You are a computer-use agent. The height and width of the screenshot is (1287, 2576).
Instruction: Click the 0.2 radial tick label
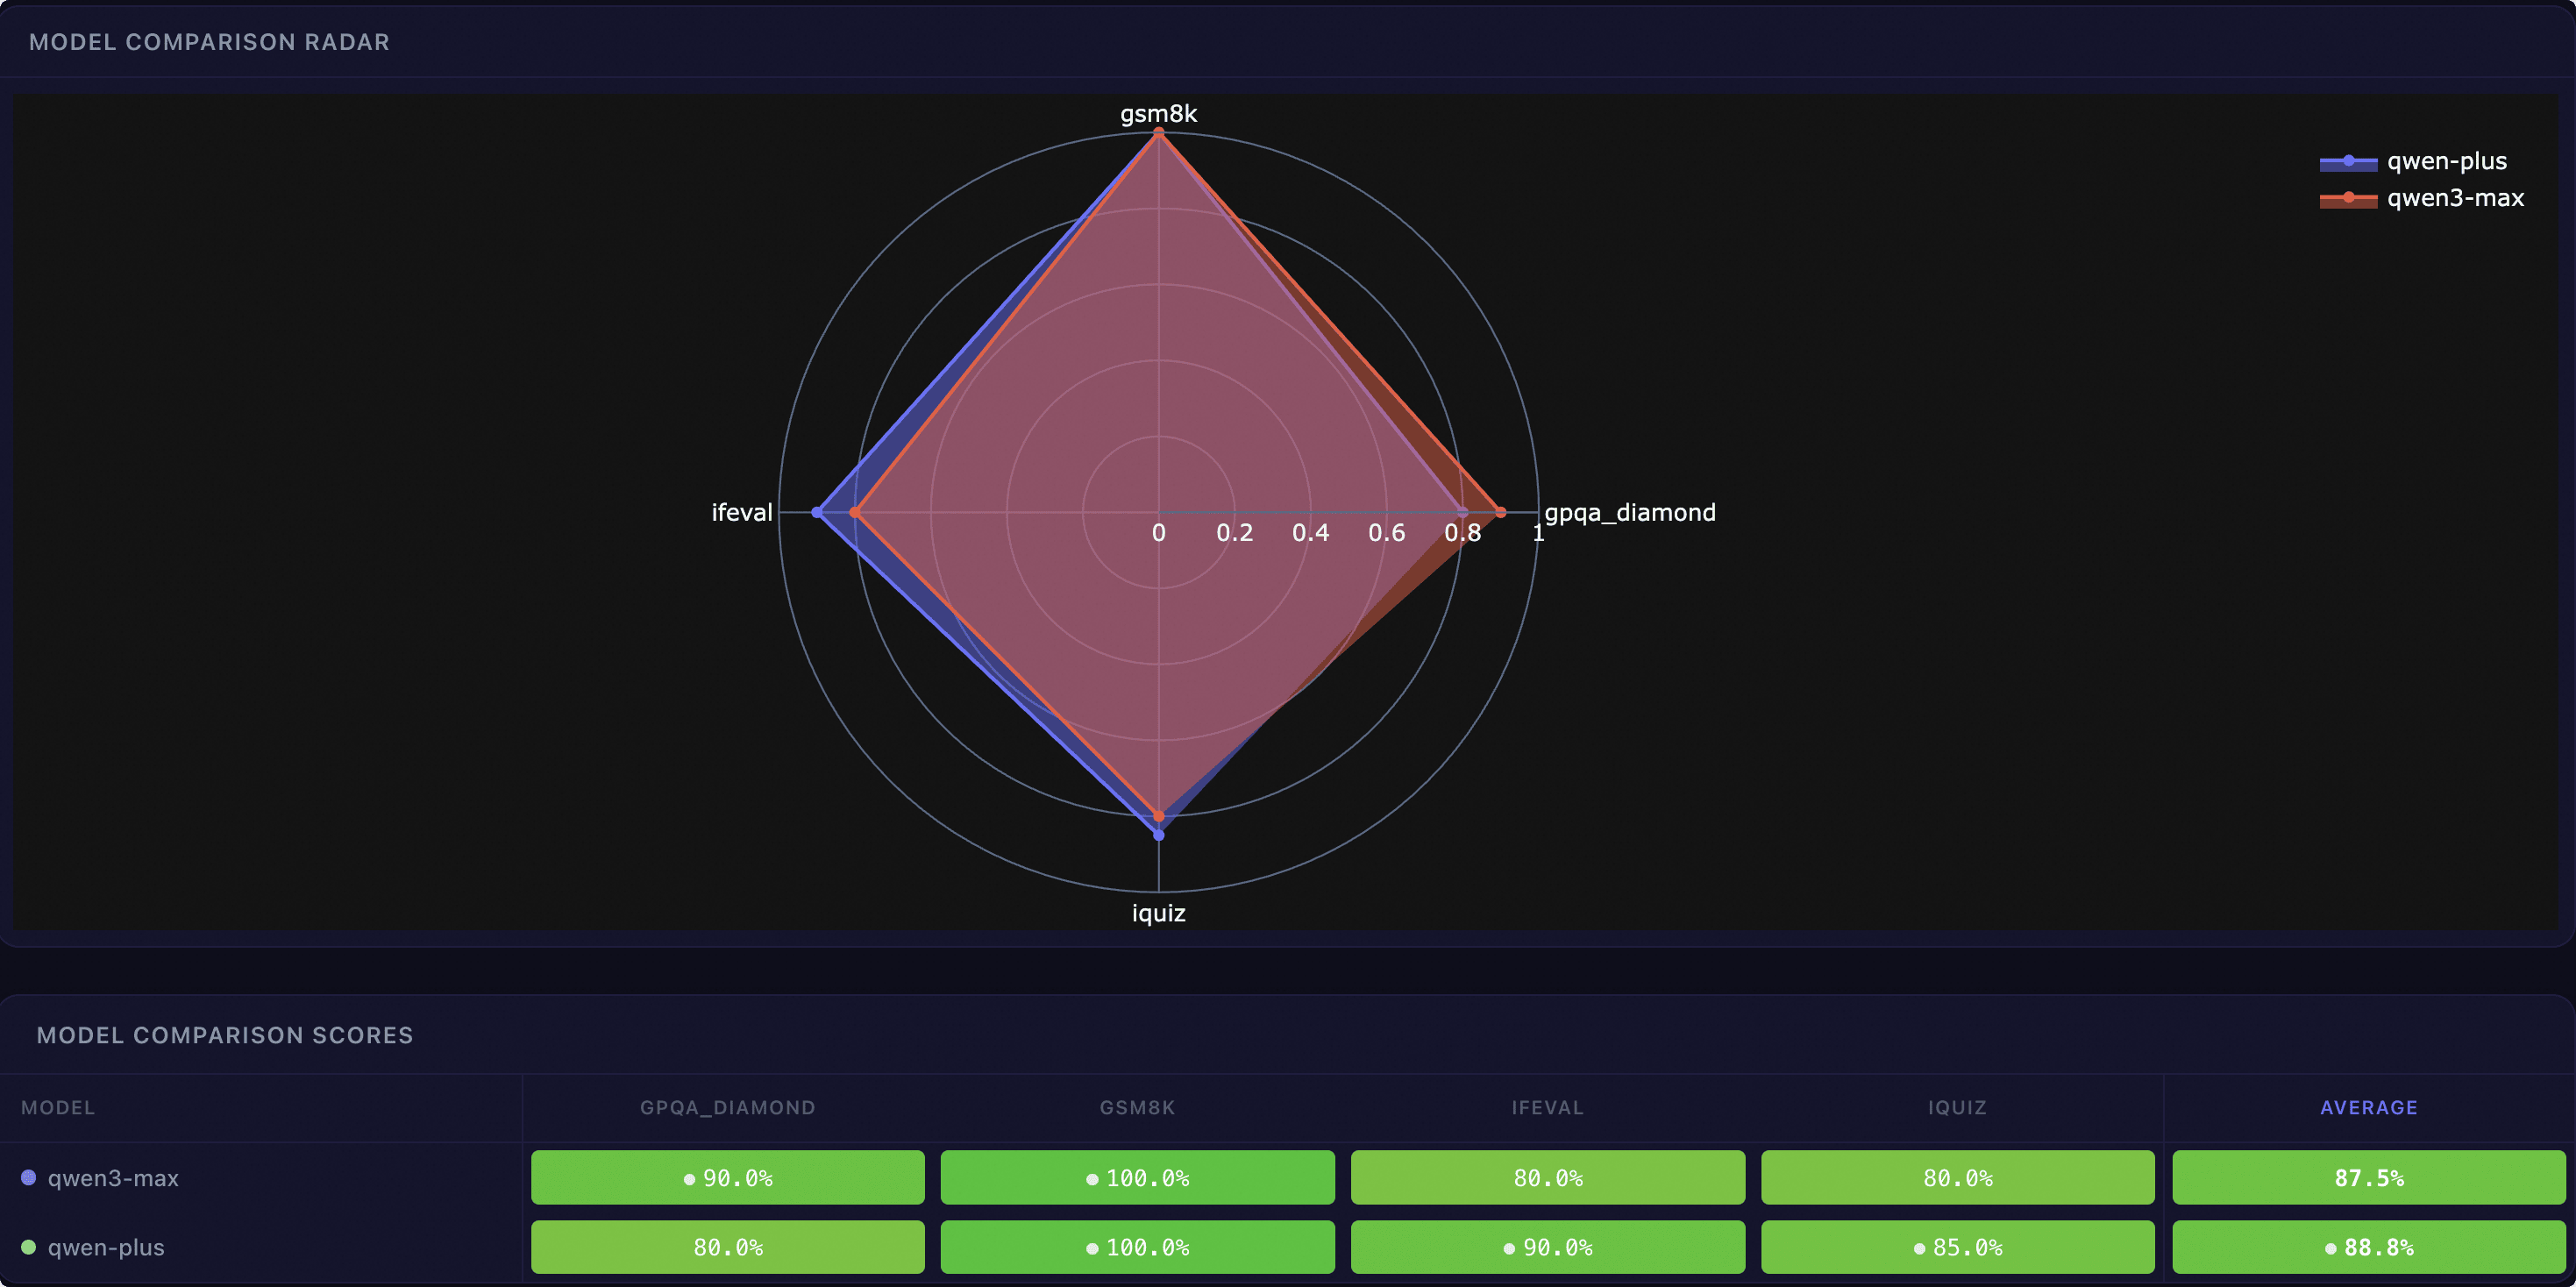(x=1235, y=533)
